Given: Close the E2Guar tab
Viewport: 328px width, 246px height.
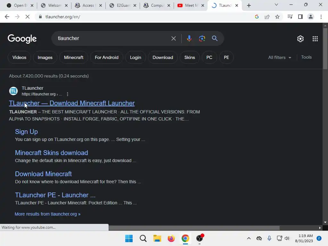Looking at the screenshot, I should pos(135,5).
